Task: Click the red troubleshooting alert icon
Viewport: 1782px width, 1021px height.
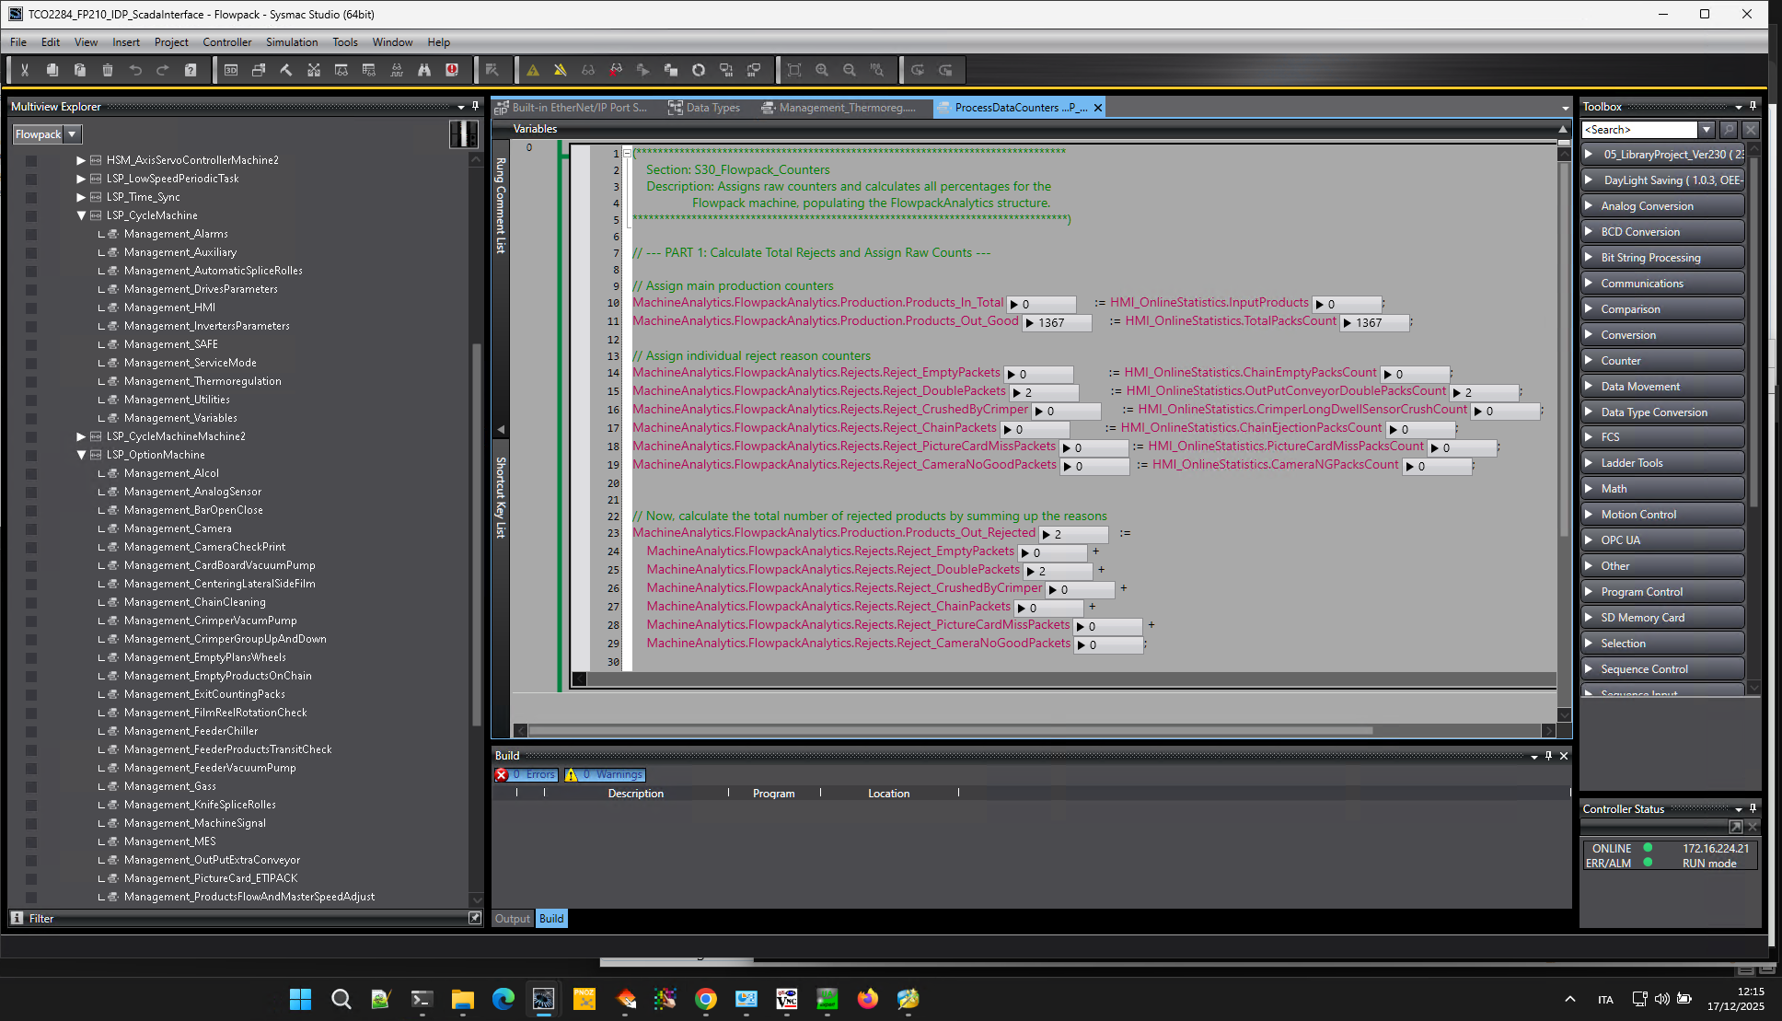Action: (452, 70)
